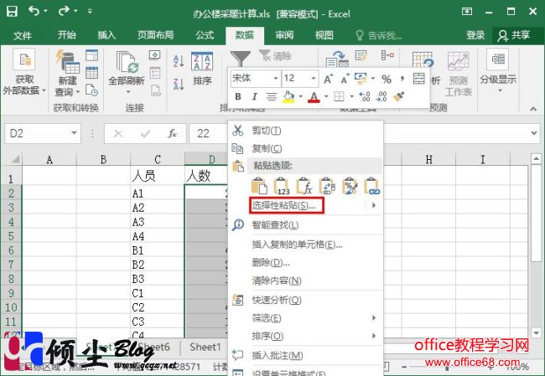Collapse the ribbon with arrow
The image size is (545, 376).
[533, 109]
